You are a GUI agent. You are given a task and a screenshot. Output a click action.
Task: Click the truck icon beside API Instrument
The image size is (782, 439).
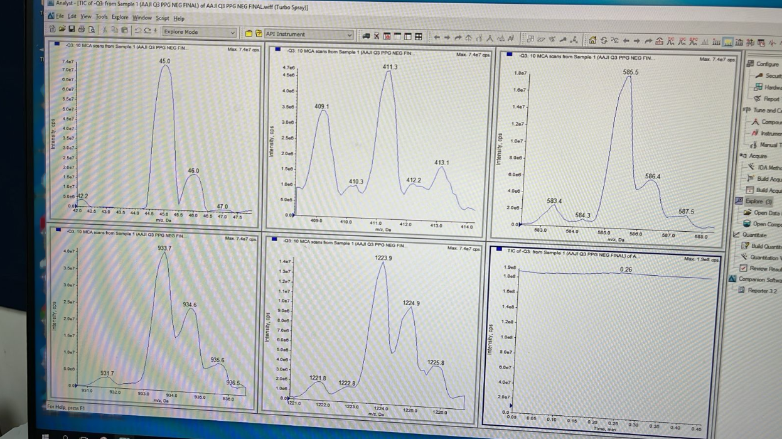tap(365, 35)
